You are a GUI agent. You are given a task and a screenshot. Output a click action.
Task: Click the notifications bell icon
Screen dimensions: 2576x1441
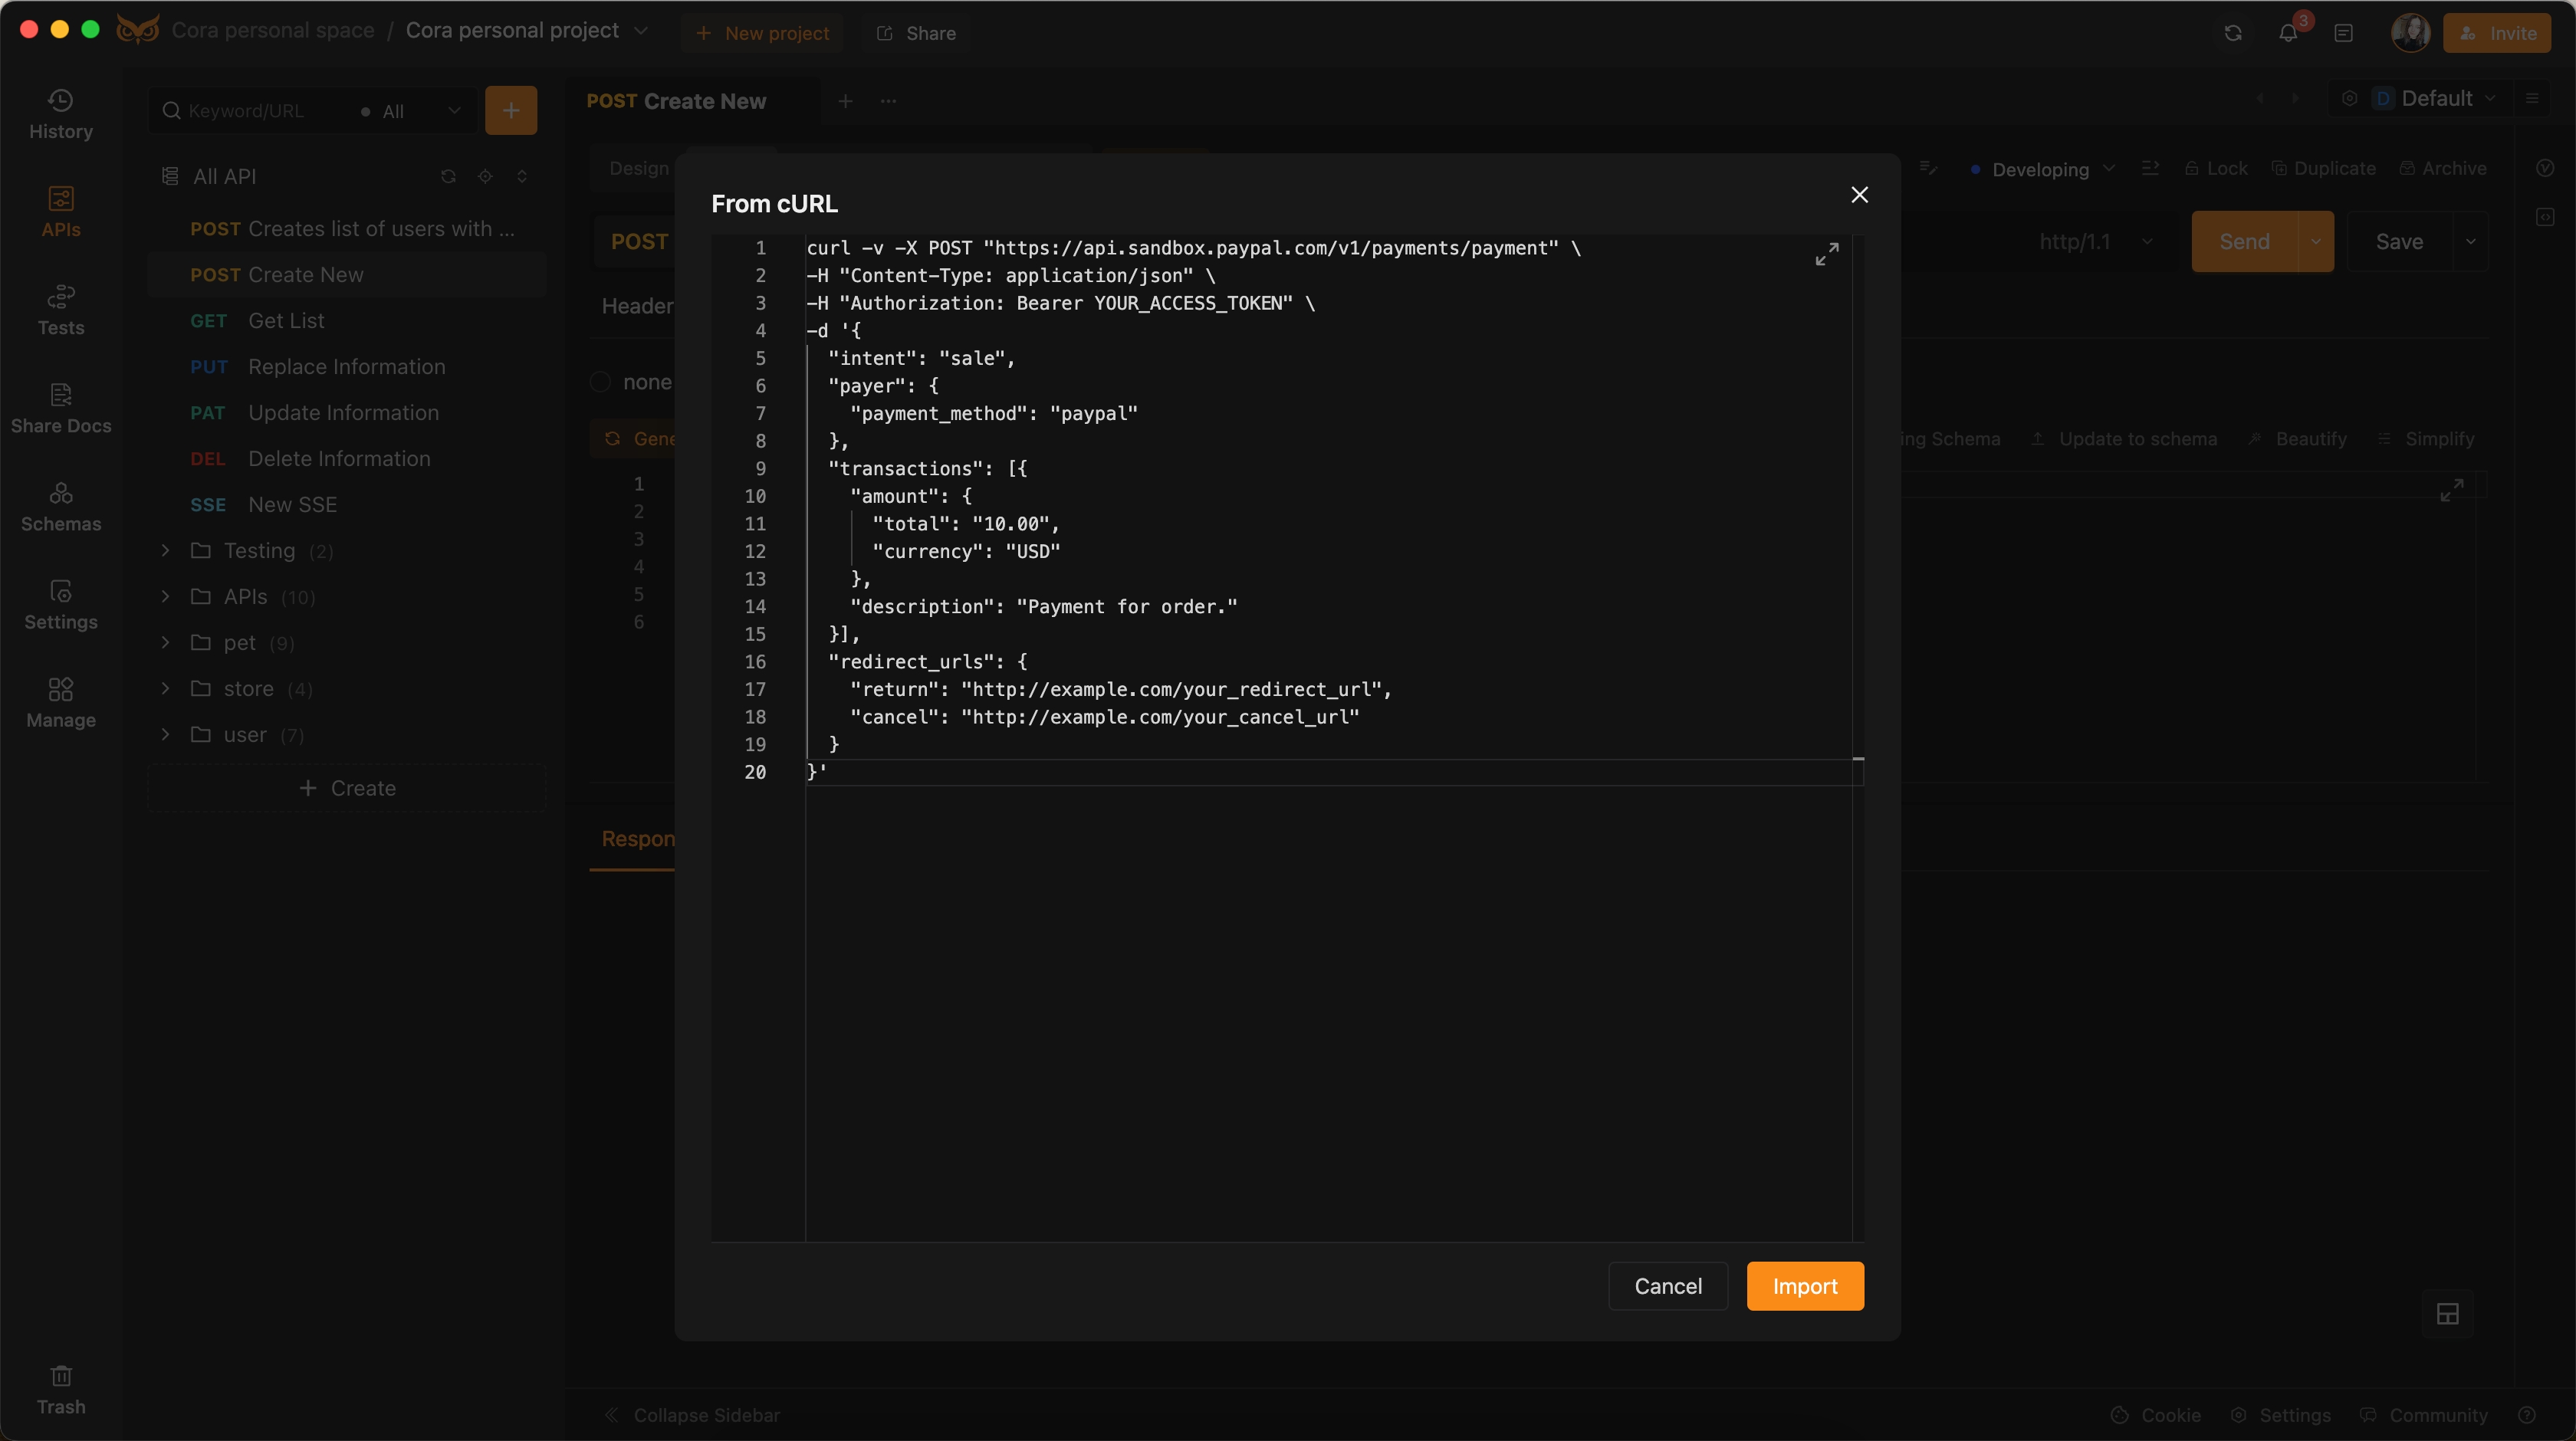pyautogui.click(x=2289, y=32)
